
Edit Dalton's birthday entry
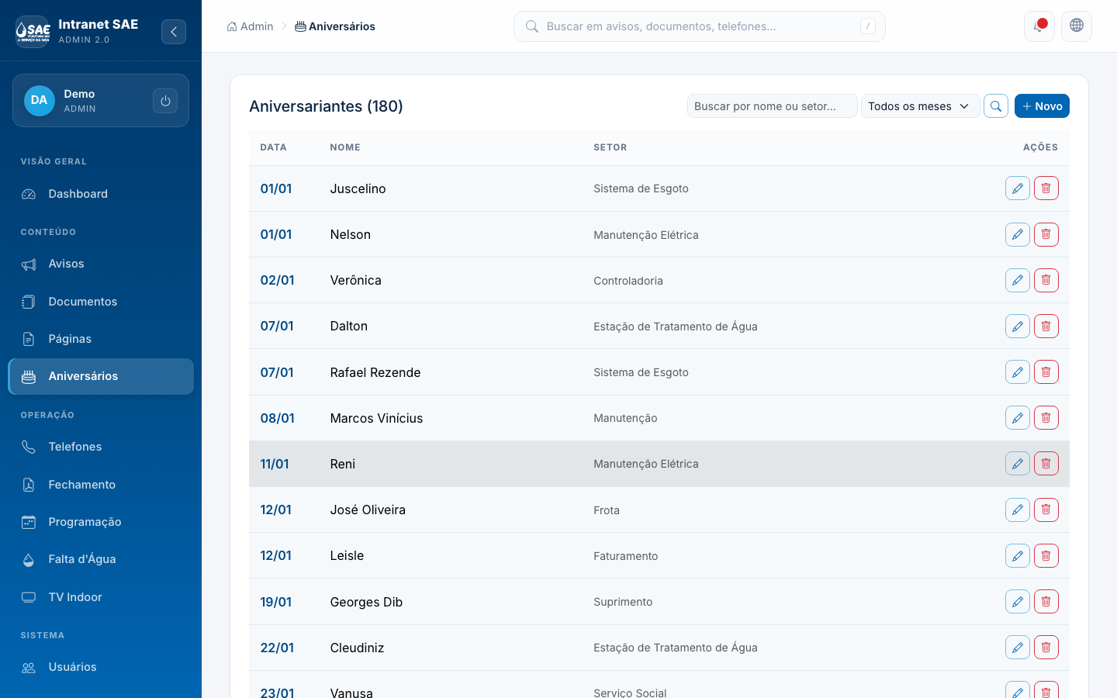[1018, 327]
